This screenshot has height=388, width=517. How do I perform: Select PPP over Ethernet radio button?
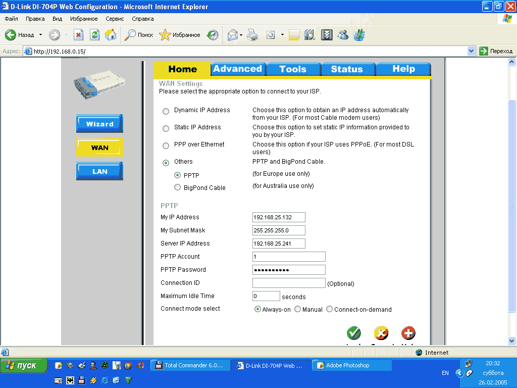166,145
